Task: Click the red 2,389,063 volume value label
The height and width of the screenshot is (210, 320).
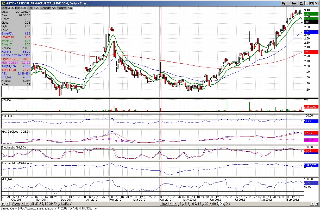Action: (311, 107)
